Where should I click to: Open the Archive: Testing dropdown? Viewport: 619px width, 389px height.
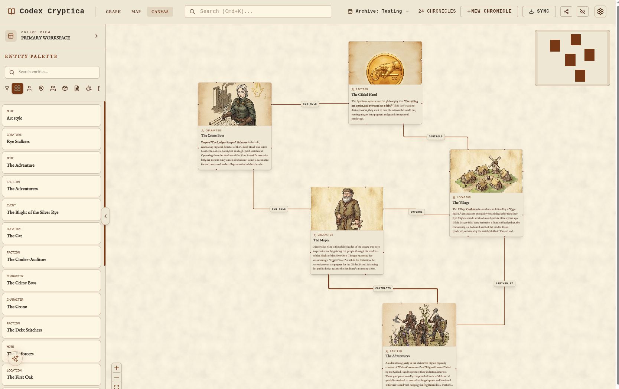coord(378,12)
